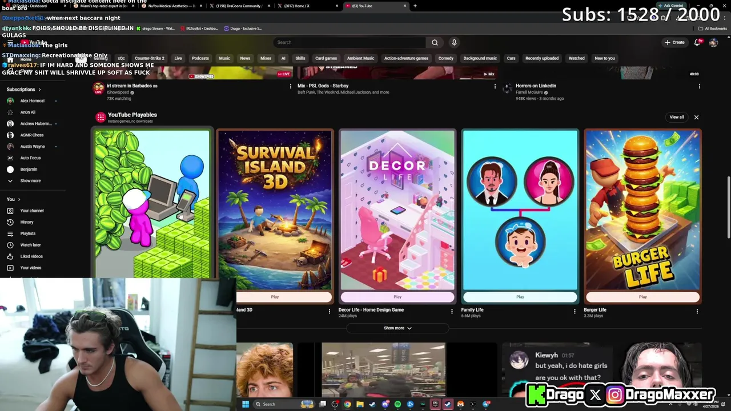The height and width of the screenshot is (411, 731).
Task: Open options for Family Life
Action: [x=575, y=312]
